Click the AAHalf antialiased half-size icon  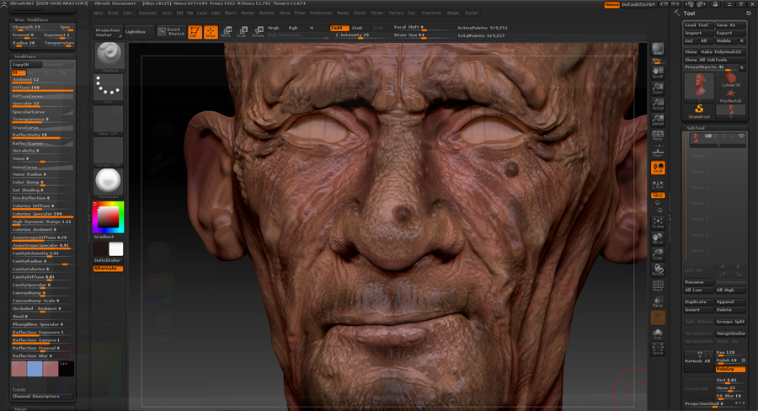click(x=658, y=120)
